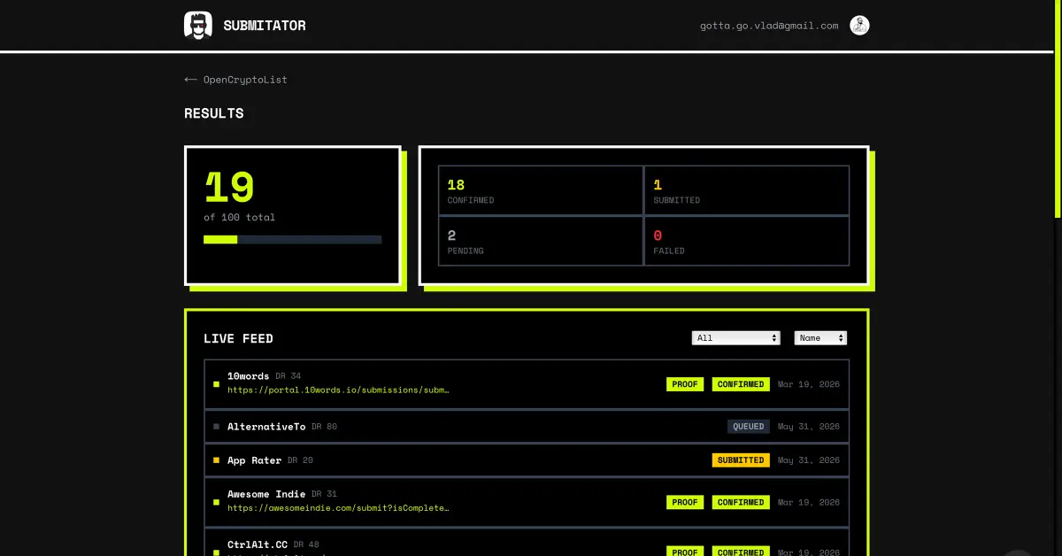Image resolution: width=1062 pixels, height=556 pixels.
Task: Select the AlternativeTo directory name
Action: click(266, 427)
